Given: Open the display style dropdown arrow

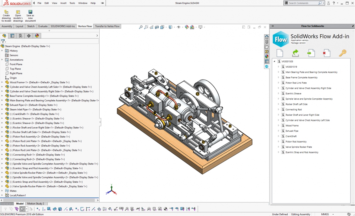Looking at the screenshot, I should (x=175, y=27).
